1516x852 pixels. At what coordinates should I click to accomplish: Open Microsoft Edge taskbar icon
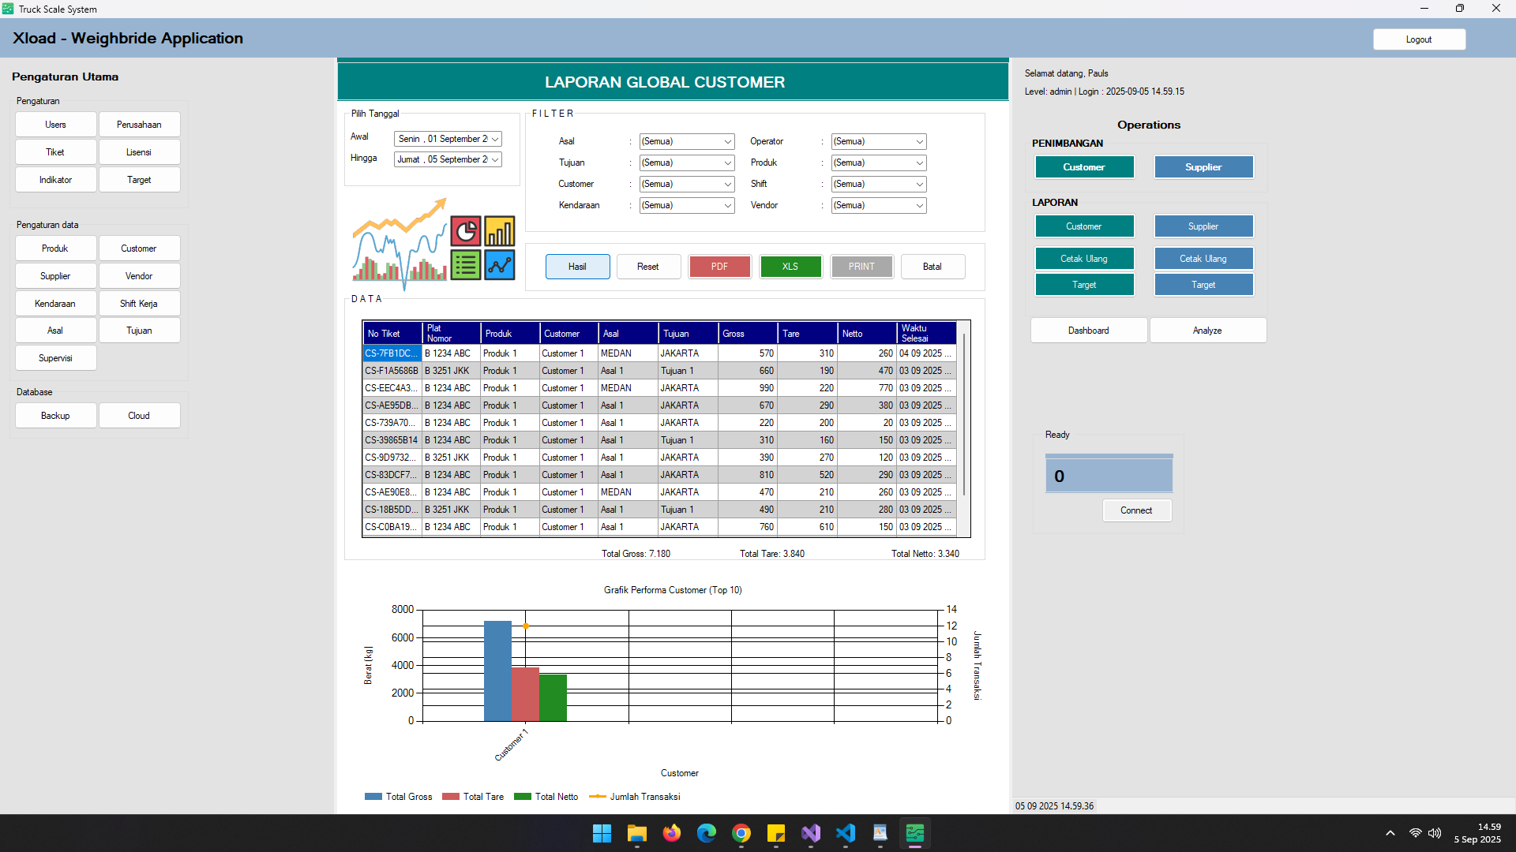coord(706,833)
